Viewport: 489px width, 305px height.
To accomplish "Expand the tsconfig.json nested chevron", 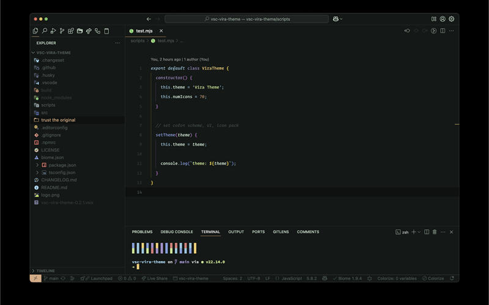I will 37,173.
